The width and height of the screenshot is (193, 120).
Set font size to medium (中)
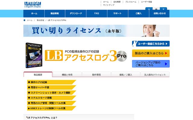156,9
